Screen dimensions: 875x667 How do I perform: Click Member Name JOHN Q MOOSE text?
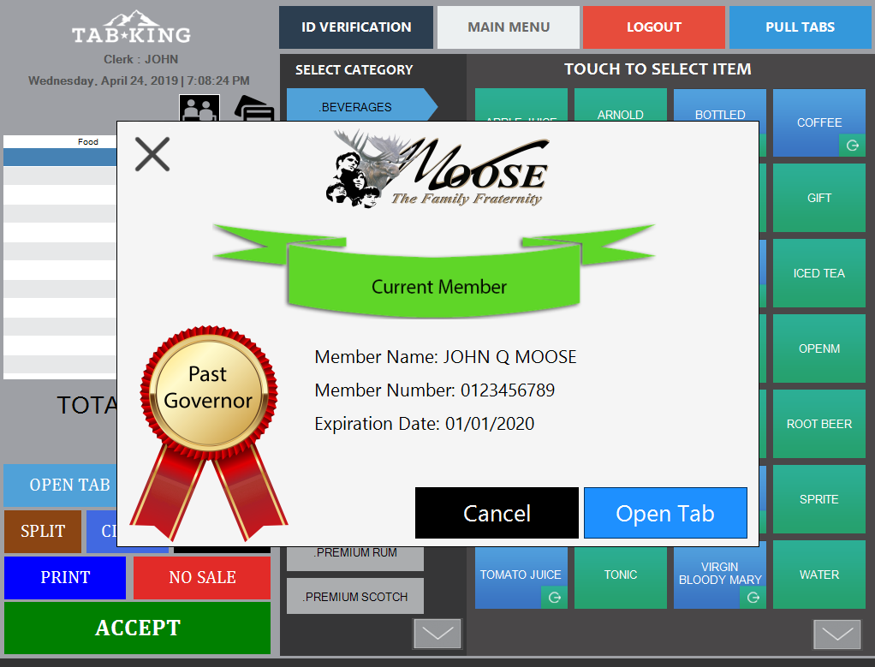pos(445,357)
